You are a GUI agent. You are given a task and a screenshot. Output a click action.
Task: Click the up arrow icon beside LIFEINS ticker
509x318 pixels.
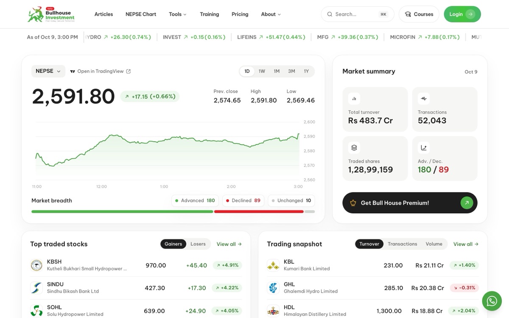(x=261, y=37)
